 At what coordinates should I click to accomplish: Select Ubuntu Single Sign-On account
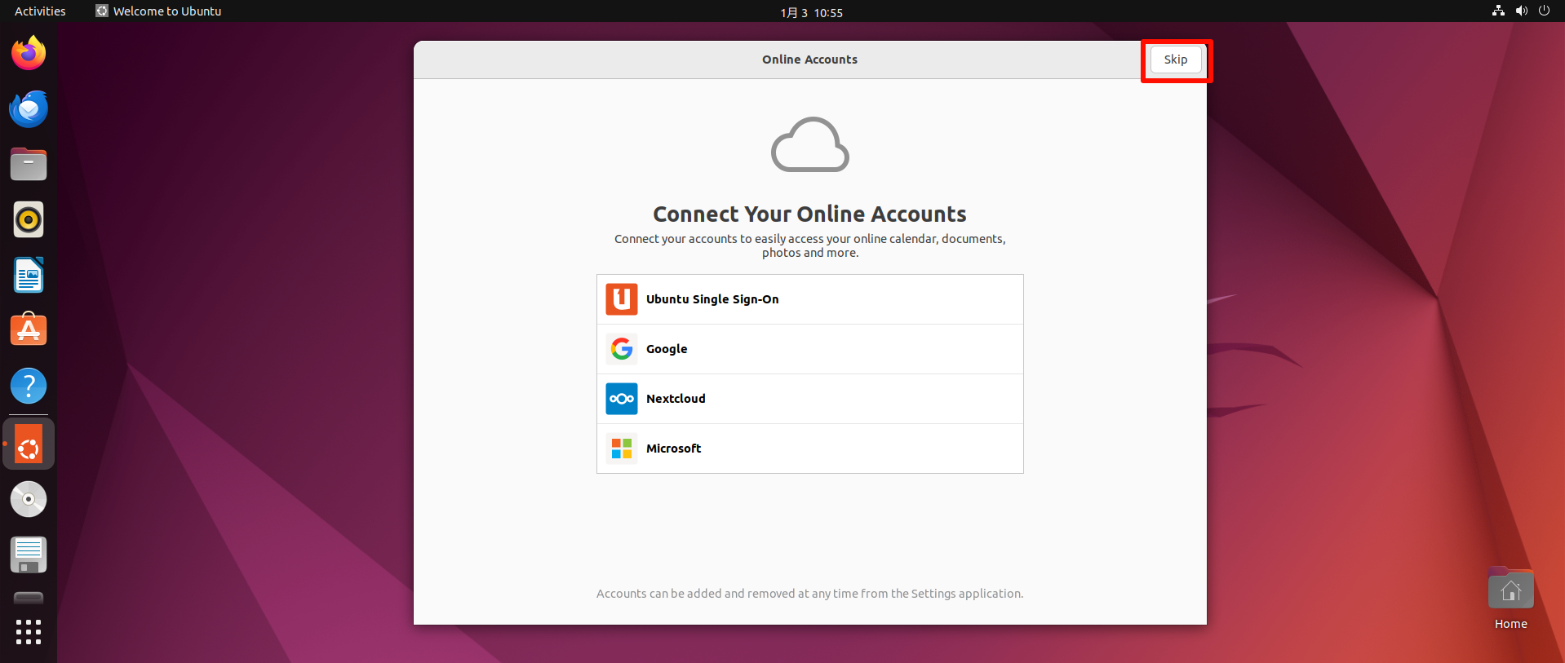click(x=809, y=299)
